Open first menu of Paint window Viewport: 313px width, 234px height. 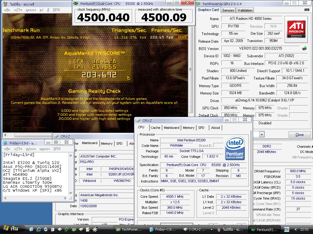tap(7, 10)
